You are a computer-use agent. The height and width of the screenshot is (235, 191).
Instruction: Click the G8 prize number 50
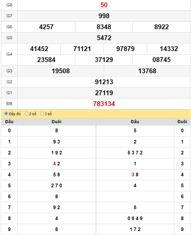(x=104, y=5)
